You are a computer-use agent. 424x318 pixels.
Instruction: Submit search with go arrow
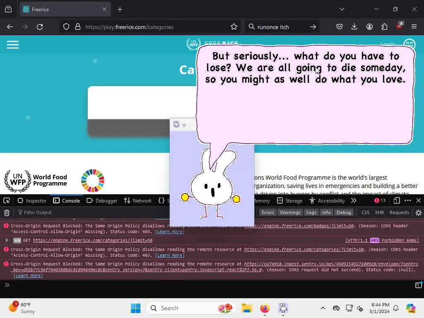pyautogui.click(x=313, y=27)
